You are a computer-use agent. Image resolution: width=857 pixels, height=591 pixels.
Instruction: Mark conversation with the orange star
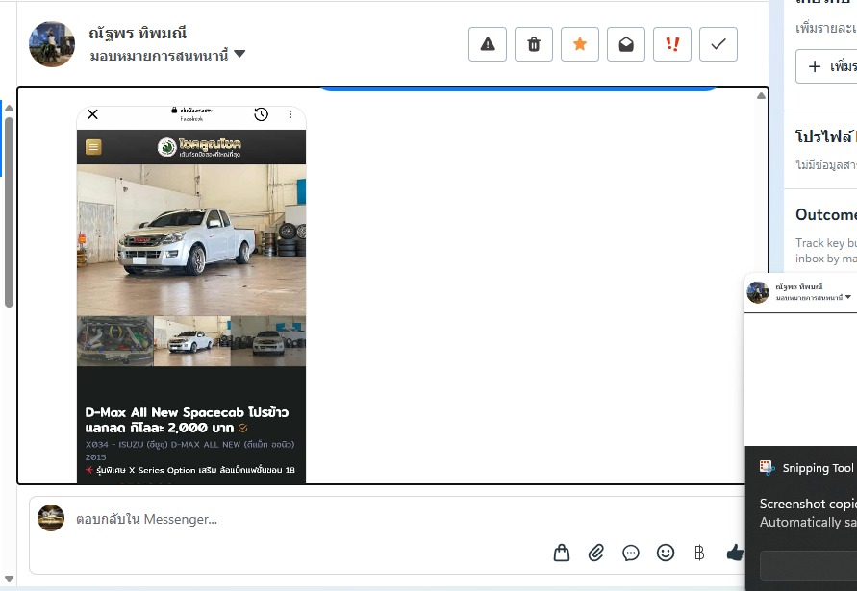click(x=580, y=44)
